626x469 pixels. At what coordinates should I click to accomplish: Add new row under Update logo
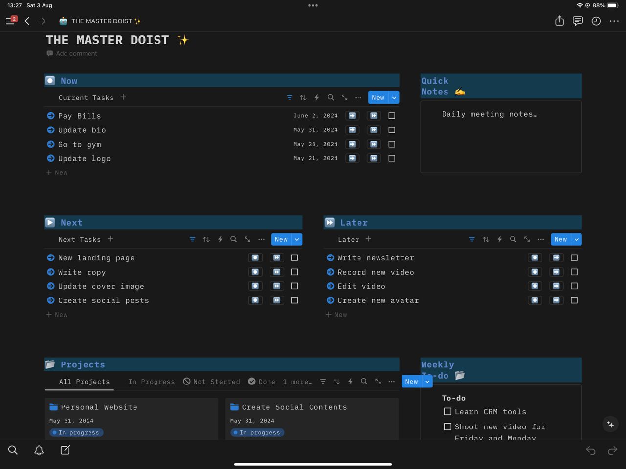pyautogui.click(x=57, y=172)
